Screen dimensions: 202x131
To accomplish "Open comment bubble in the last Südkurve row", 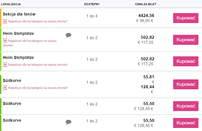I will (68, 122).
